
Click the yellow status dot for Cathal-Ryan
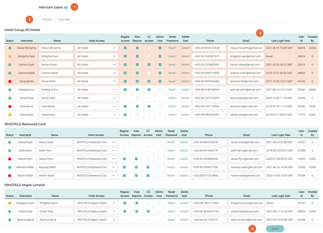pos(10,115)
